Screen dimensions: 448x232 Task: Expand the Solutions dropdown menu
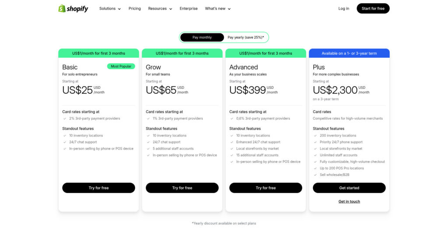(110, 8)
